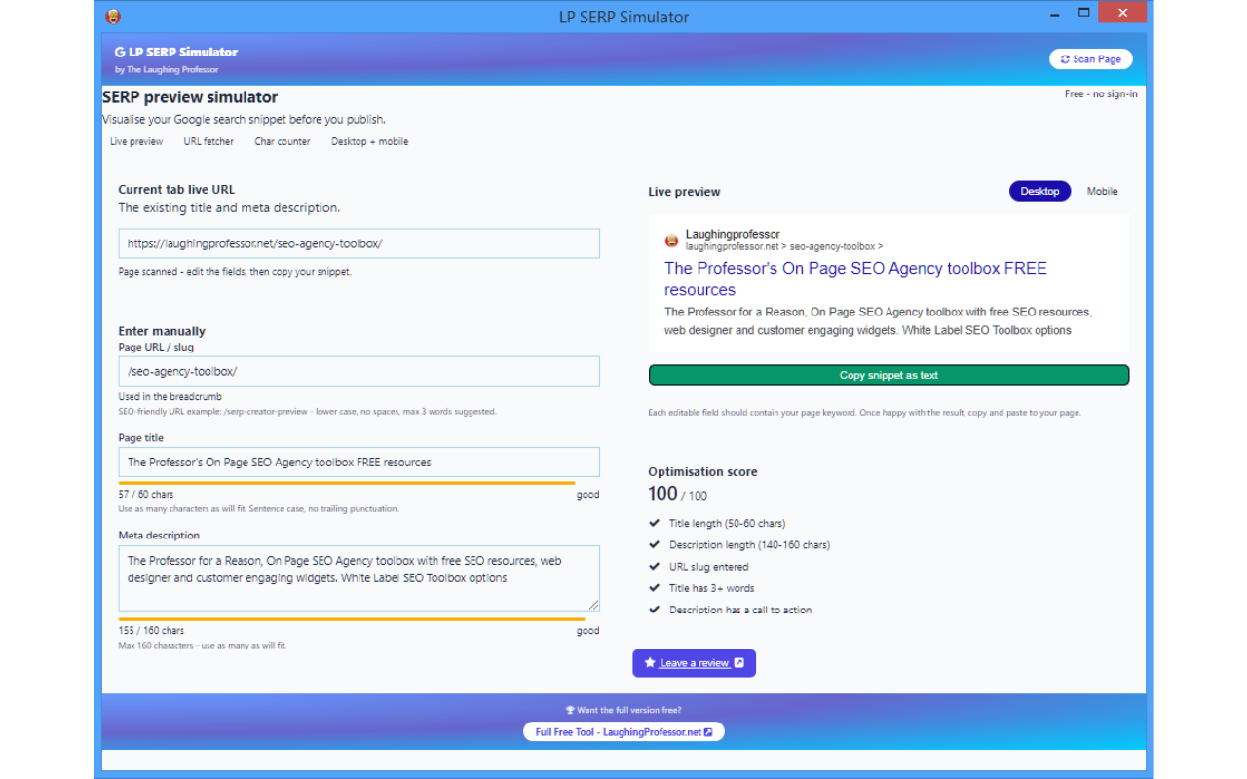Click the Laughingprofessor favicon in preview

pyautogui.click(x=672, y=241)
